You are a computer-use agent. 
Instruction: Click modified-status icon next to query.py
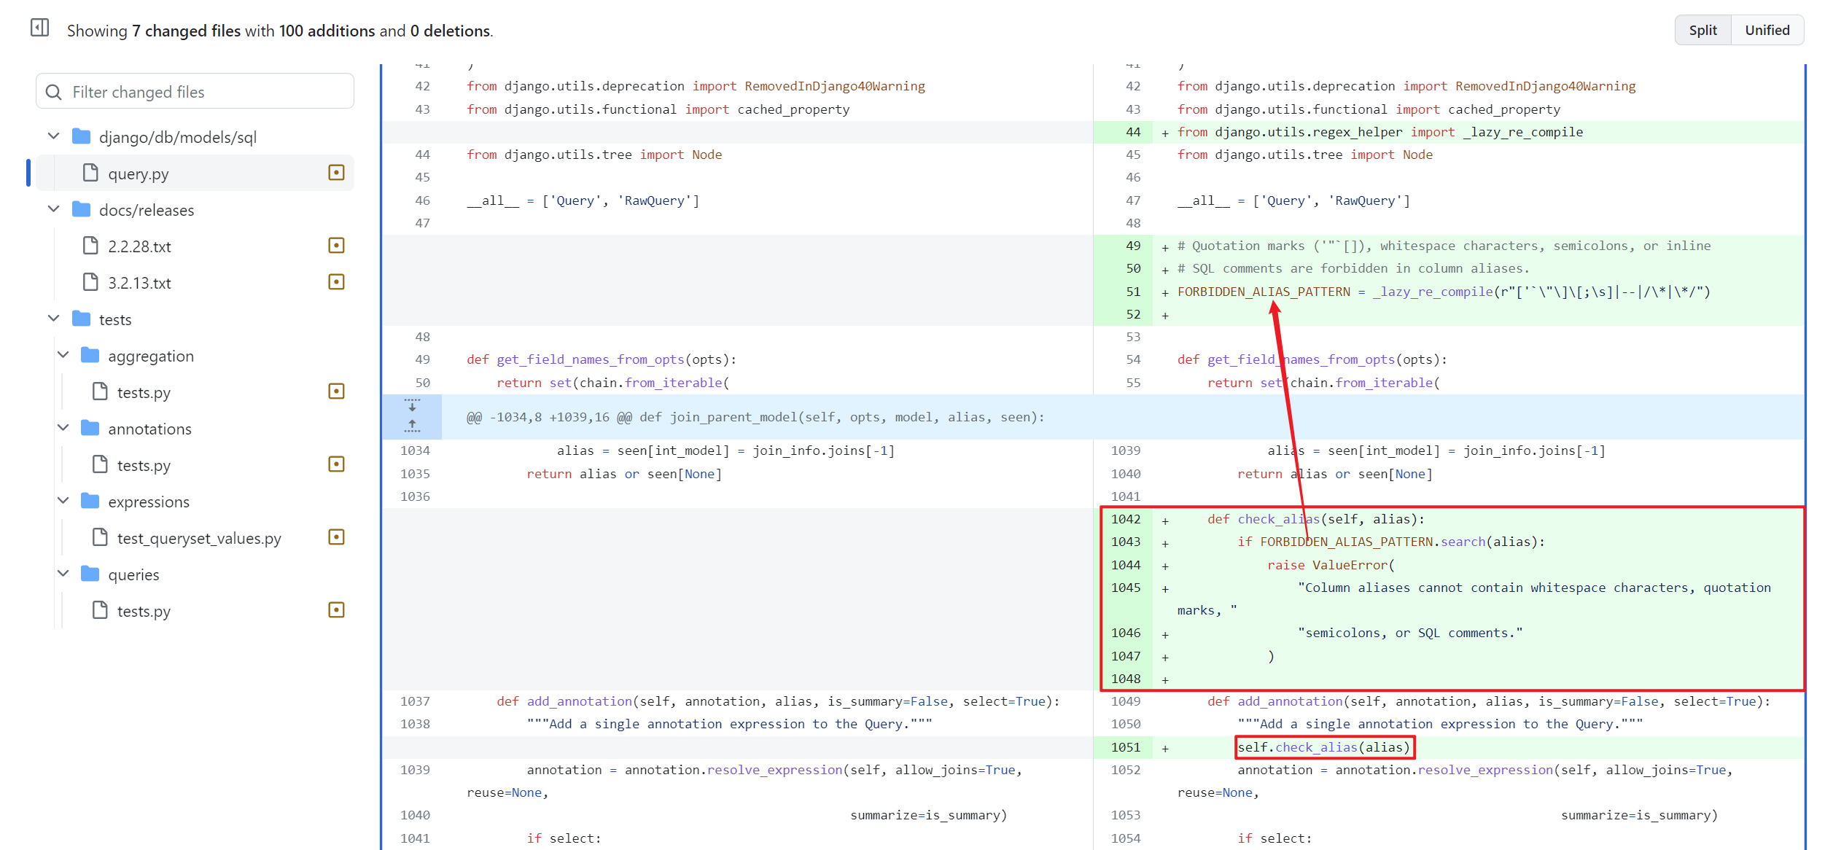coord(336,173)
